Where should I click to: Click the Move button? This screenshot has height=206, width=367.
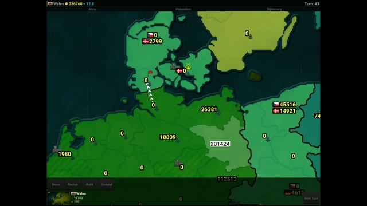[x=56, y=184]
